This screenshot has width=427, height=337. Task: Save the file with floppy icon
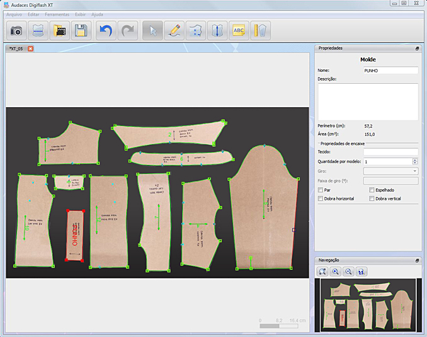(x=81, y=30)
